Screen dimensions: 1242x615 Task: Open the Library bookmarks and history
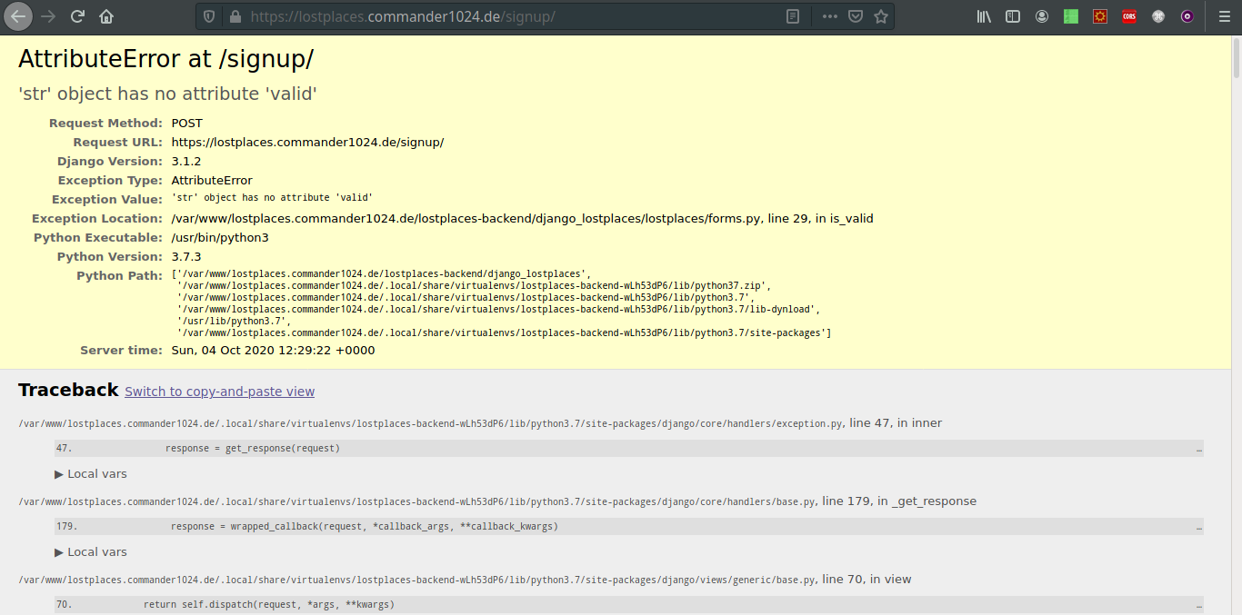[x=984, y=16]
